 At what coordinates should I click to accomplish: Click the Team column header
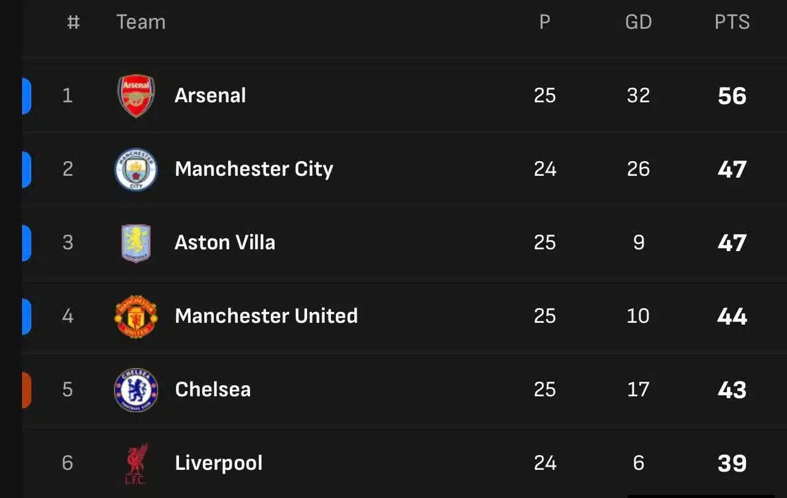(x=141, y=22)
